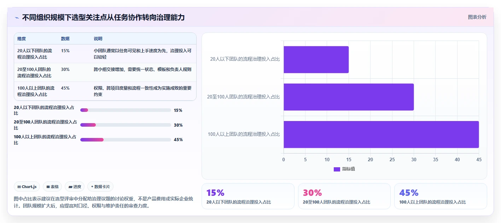This screenshot has height=223, width=501.
Task: Click the 说明 column header
Action: tap(98, 39)
